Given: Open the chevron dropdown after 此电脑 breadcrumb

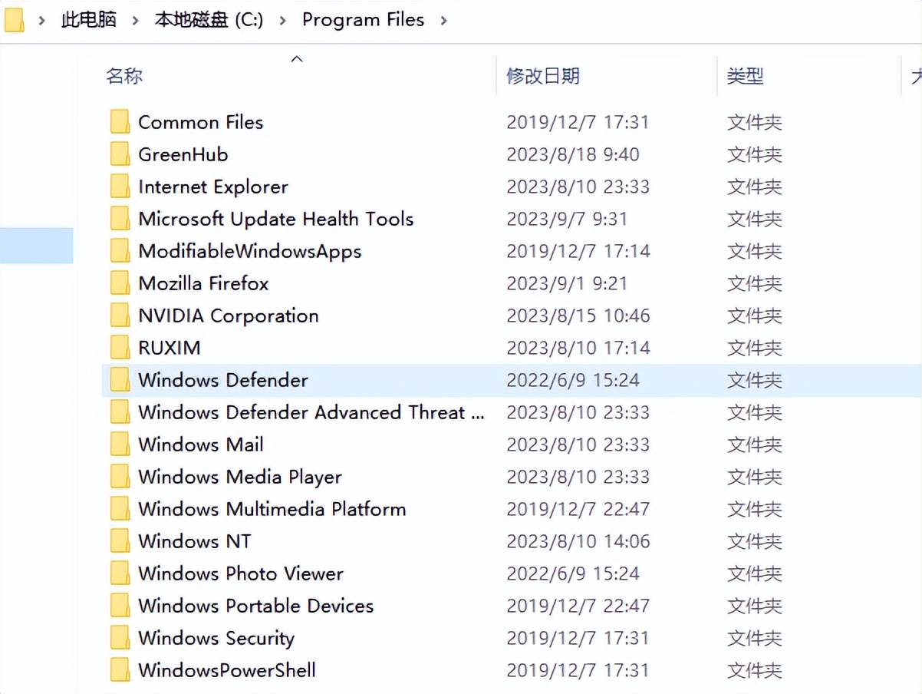Looking at the screenshot, I should (136, 21).
